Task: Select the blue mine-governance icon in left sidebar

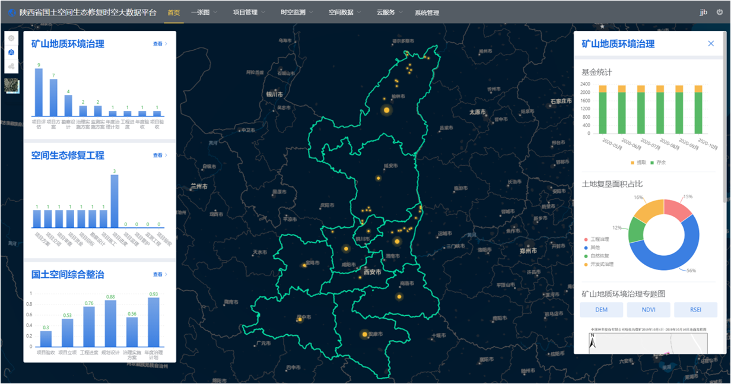Action: point(11,52)
